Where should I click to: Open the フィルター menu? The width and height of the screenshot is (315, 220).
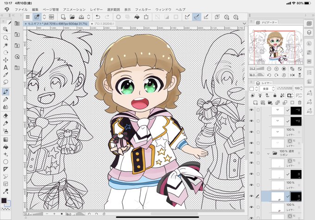143,9
